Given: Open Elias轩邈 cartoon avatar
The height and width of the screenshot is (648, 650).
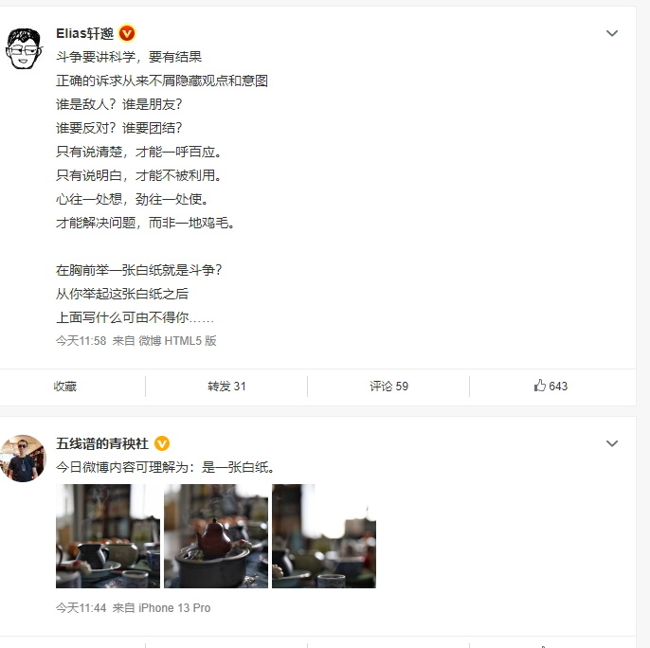Looking at the screenshot, I should 24,48.
